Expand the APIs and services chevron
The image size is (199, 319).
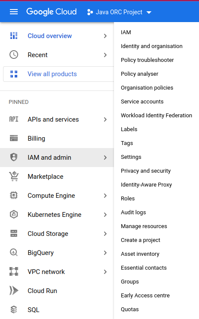pyautogui.click(x=105, y=119)
